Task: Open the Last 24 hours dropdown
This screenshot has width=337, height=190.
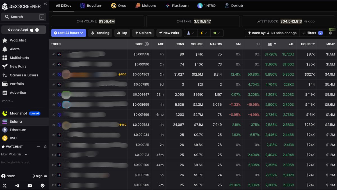Action: coord(69,33)
